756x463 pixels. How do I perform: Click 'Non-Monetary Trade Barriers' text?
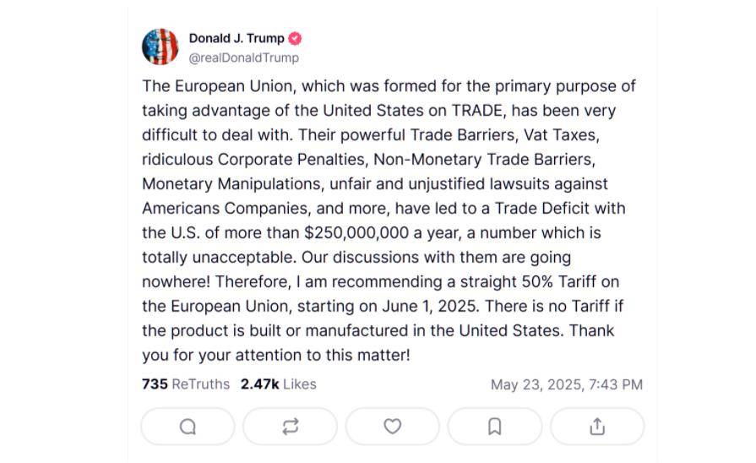coord(482,160)
